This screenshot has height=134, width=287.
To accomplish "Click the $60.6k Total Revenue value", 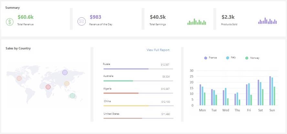I will [26, 17].
